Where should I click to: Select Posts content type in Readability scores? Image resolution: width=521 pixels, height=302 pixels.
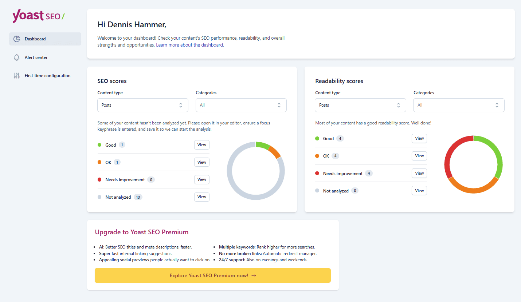coord(360,105)
